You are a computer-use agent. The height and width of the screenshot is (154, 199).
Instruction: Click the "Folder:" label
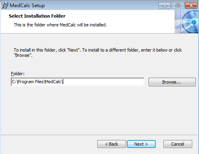(18, 74)
